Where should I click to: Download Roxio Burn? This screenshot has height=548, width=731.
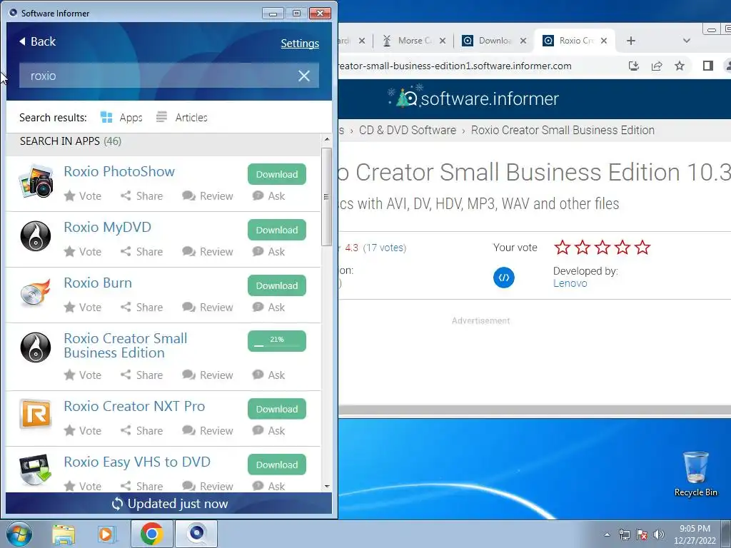[277, 285]
